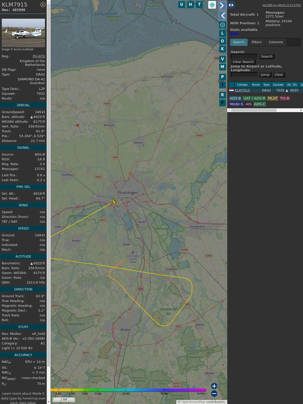303x404 pixels.
Task: Click the Clear Search button
Action: (243, 62)
